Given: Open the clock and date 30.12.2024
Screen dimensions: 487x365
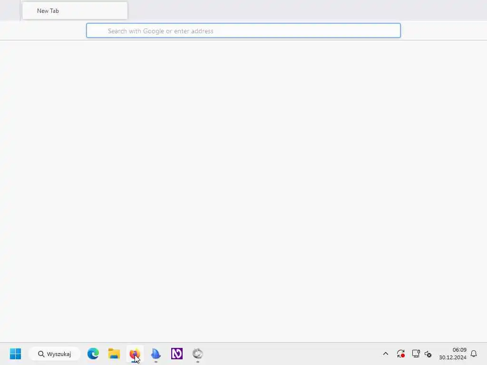Looking at the screenshot, I should click(x=453, y=354).
